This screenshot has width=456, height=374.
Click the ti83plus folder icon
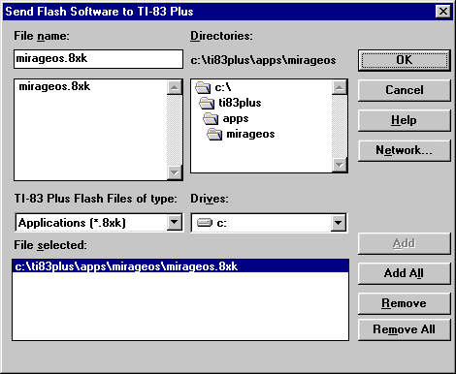tap(207, 103)
